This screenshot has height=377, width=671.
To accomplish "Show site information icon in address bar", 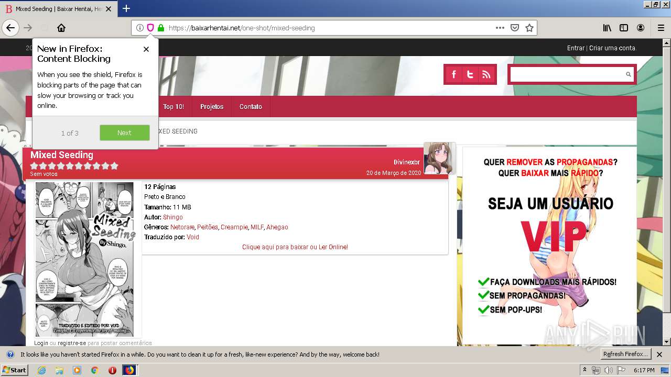I will coord(140,28).
